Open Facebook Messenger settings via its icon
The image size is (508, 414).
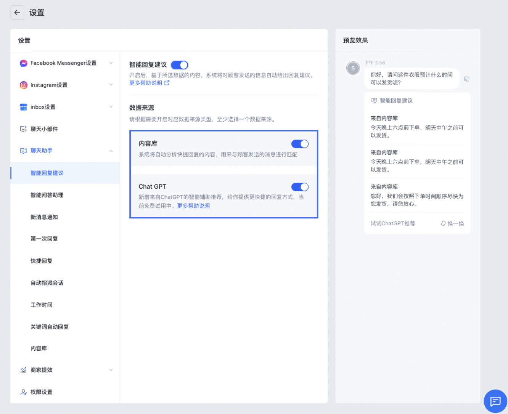pyautogui.click(x=23, y=63)
